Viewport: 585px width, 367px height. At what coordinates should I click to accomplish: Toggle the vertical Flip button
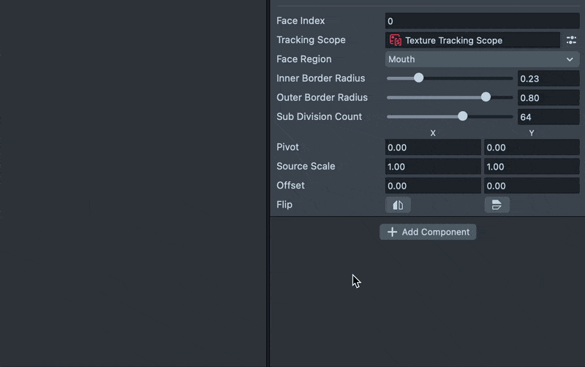click(497, 205)
